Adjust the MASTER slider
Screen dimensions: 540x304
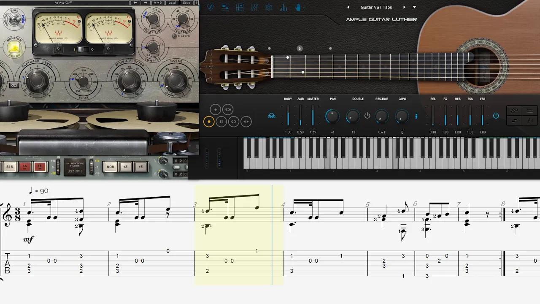coord(313,115)
